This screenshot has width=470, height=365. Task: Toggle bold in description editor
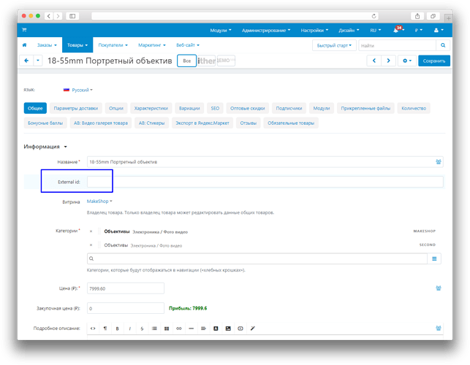(x=117, y=328)
